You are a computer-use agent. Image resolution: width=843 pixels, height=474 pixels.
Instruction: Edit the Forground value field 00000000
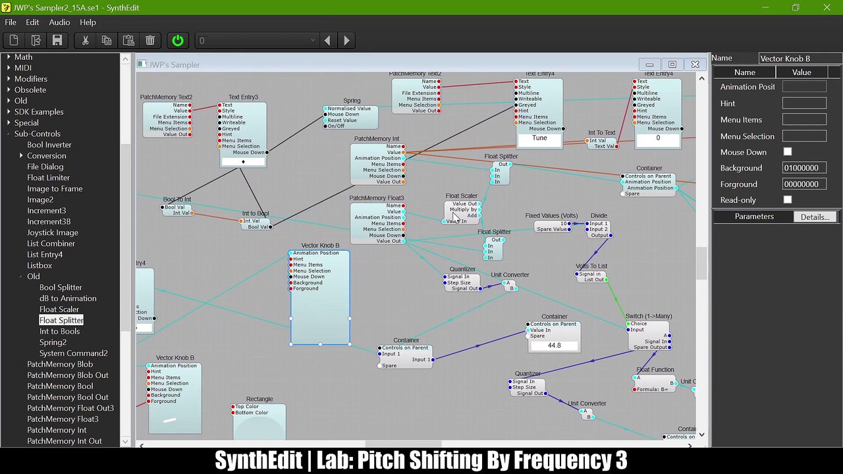pyautogui.click(x=804, y=184)
